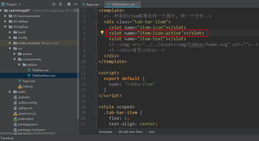Click the Project panel horizontal scrollbar
The height and width of the screenshot is (141, 259).
(x=28, y=133)
